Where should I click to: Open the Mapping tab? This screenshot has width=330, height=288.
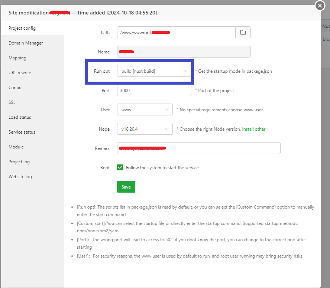point(17,58)
